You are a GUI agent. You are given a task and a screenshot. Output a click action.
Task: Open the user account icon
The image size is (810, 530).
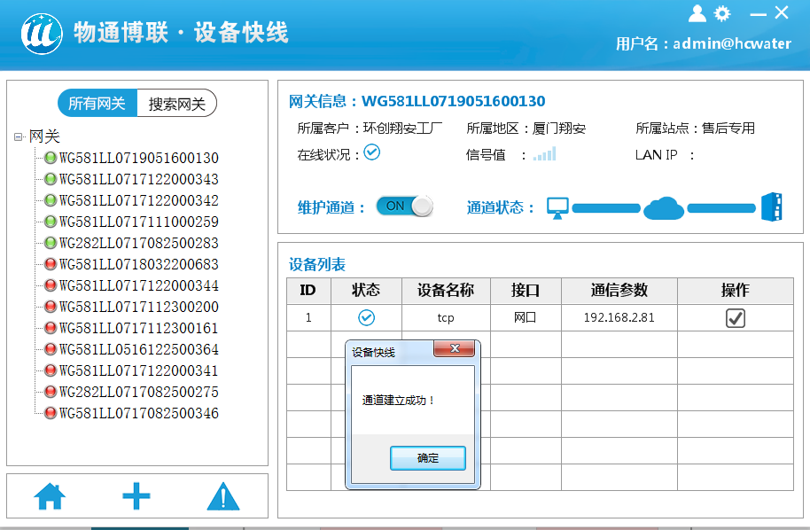tap(697, 13)
